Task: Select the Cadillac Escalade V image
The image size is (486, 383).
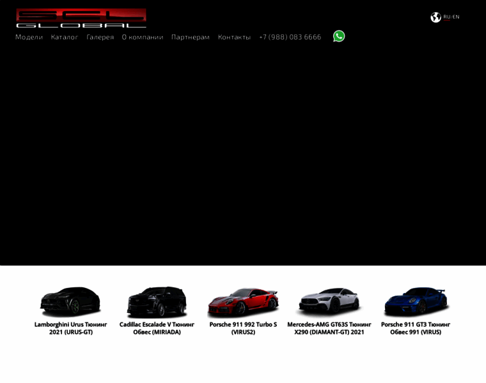Action: 157,301
